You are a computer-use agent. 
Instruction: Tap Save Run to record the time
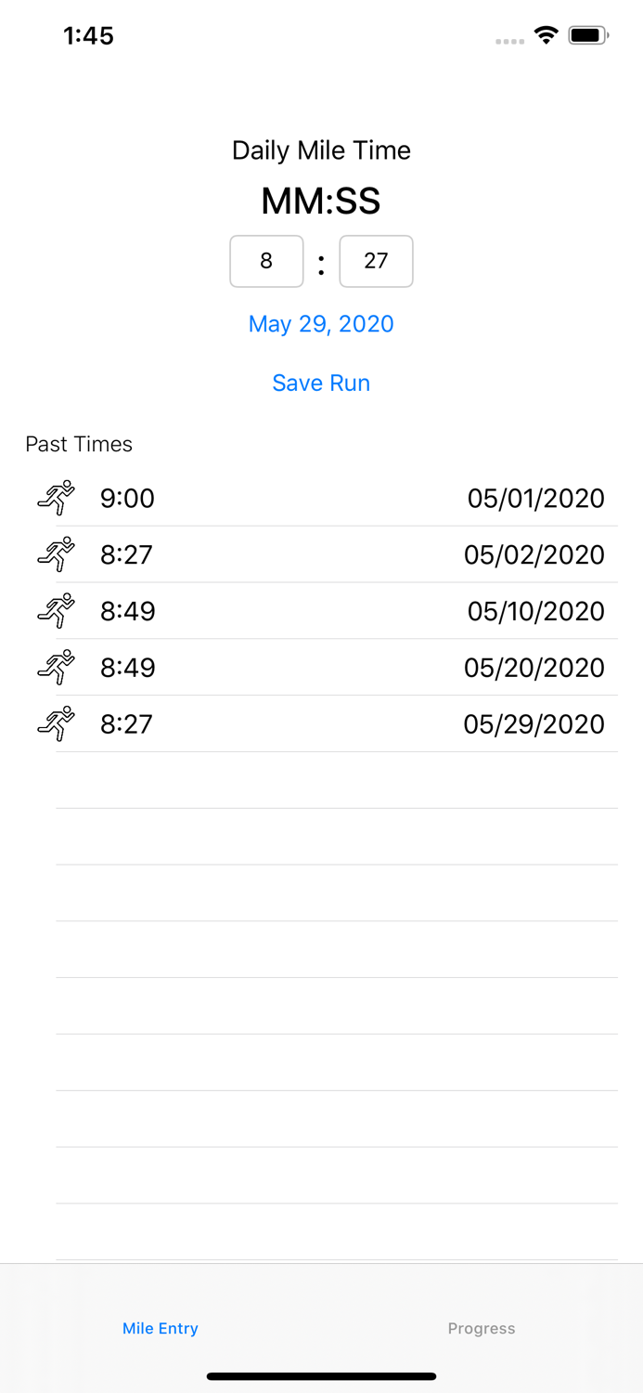pos(320,383)
